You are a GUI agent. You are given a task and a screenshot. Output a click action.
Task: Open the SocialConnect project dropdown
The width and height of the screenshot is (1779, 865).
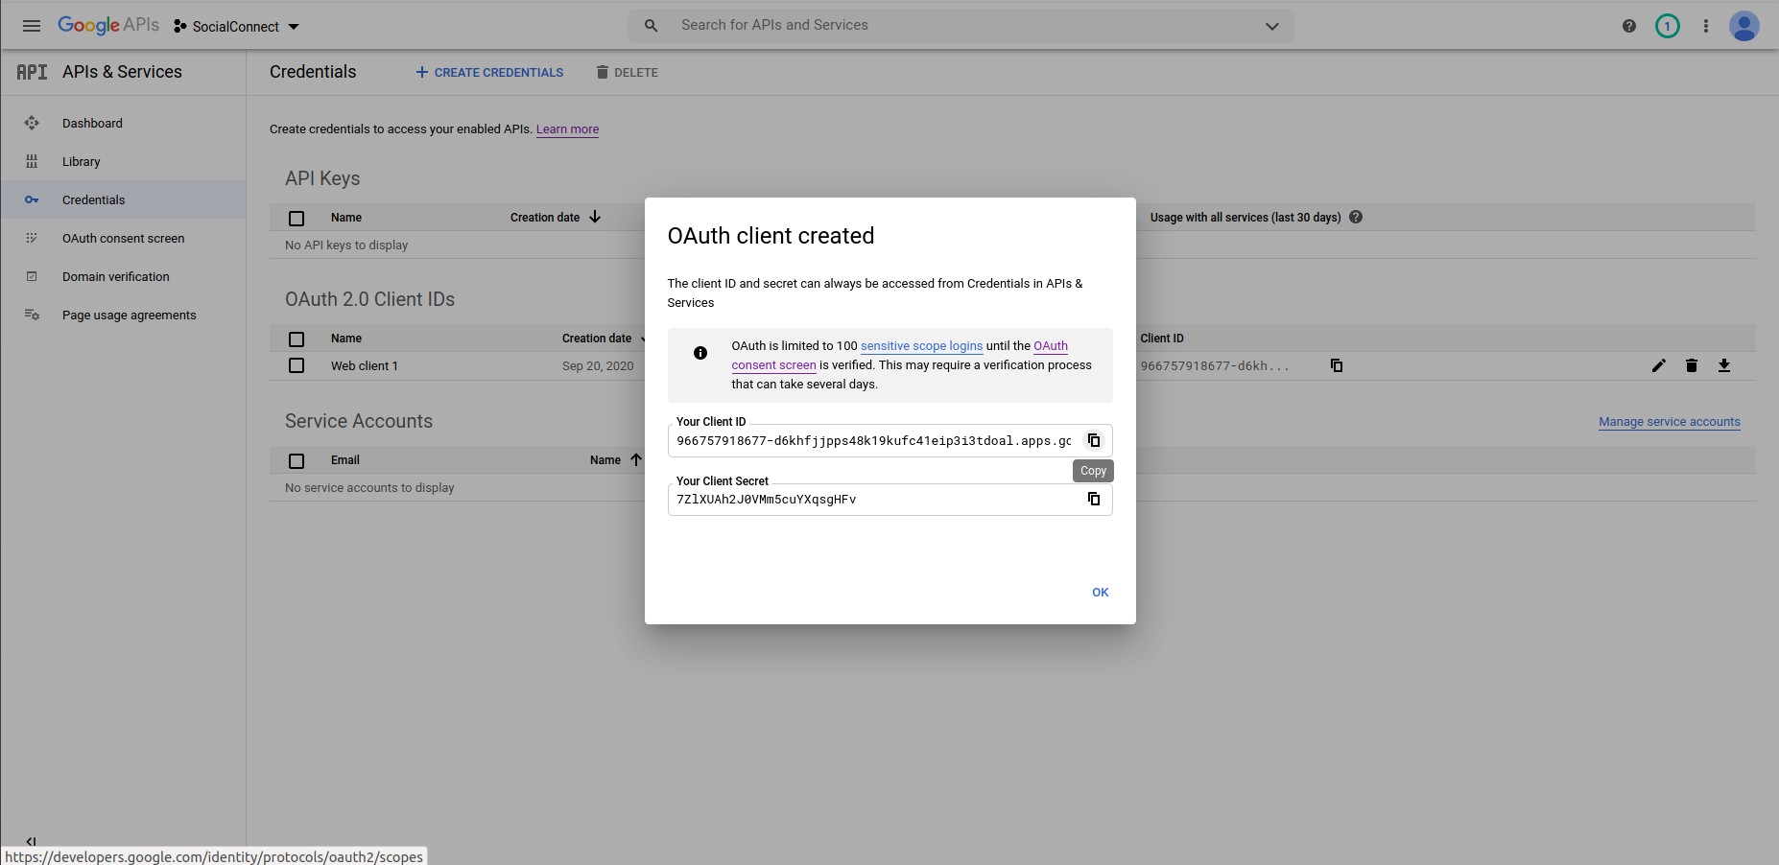coord(237,27)
